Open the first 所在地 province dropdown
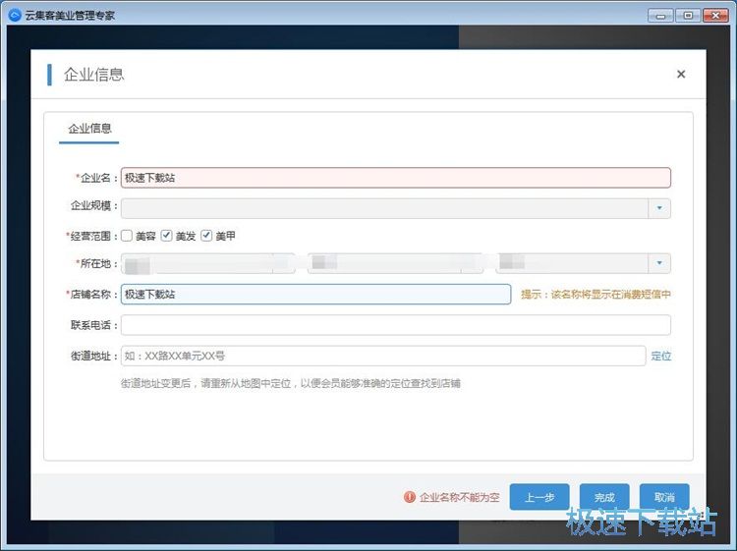737x551 pixels. (207, 263)
